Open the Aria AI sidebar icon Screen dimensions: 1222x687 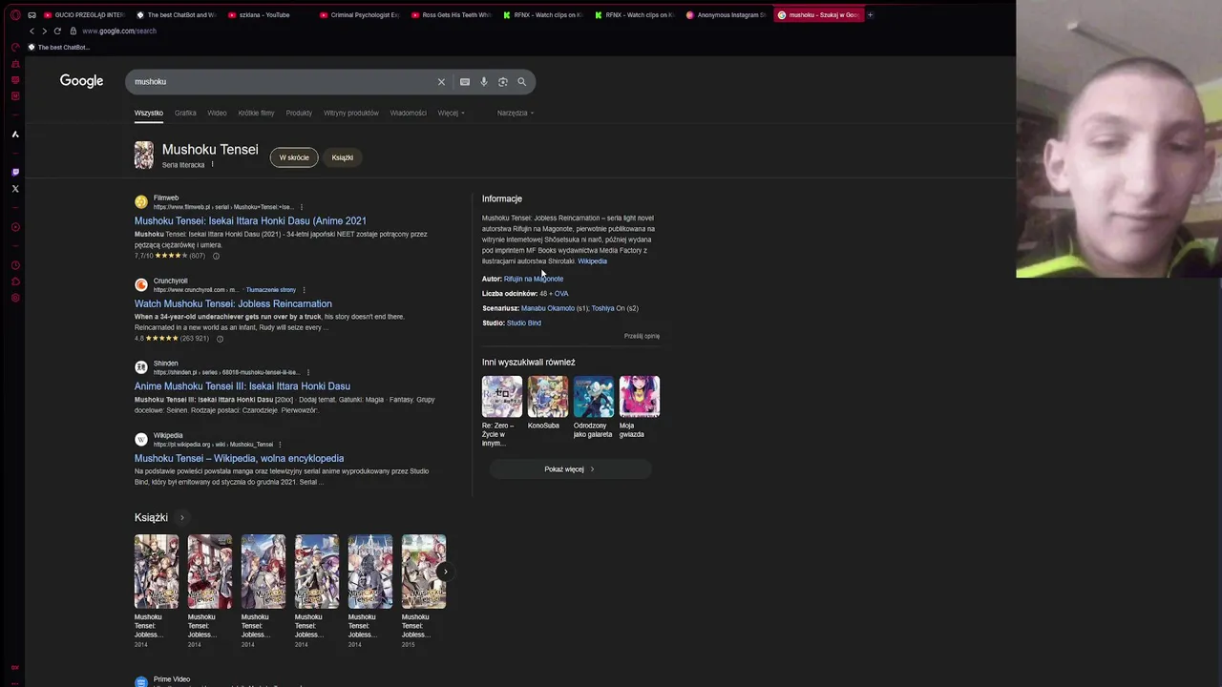tap(15, 134)
